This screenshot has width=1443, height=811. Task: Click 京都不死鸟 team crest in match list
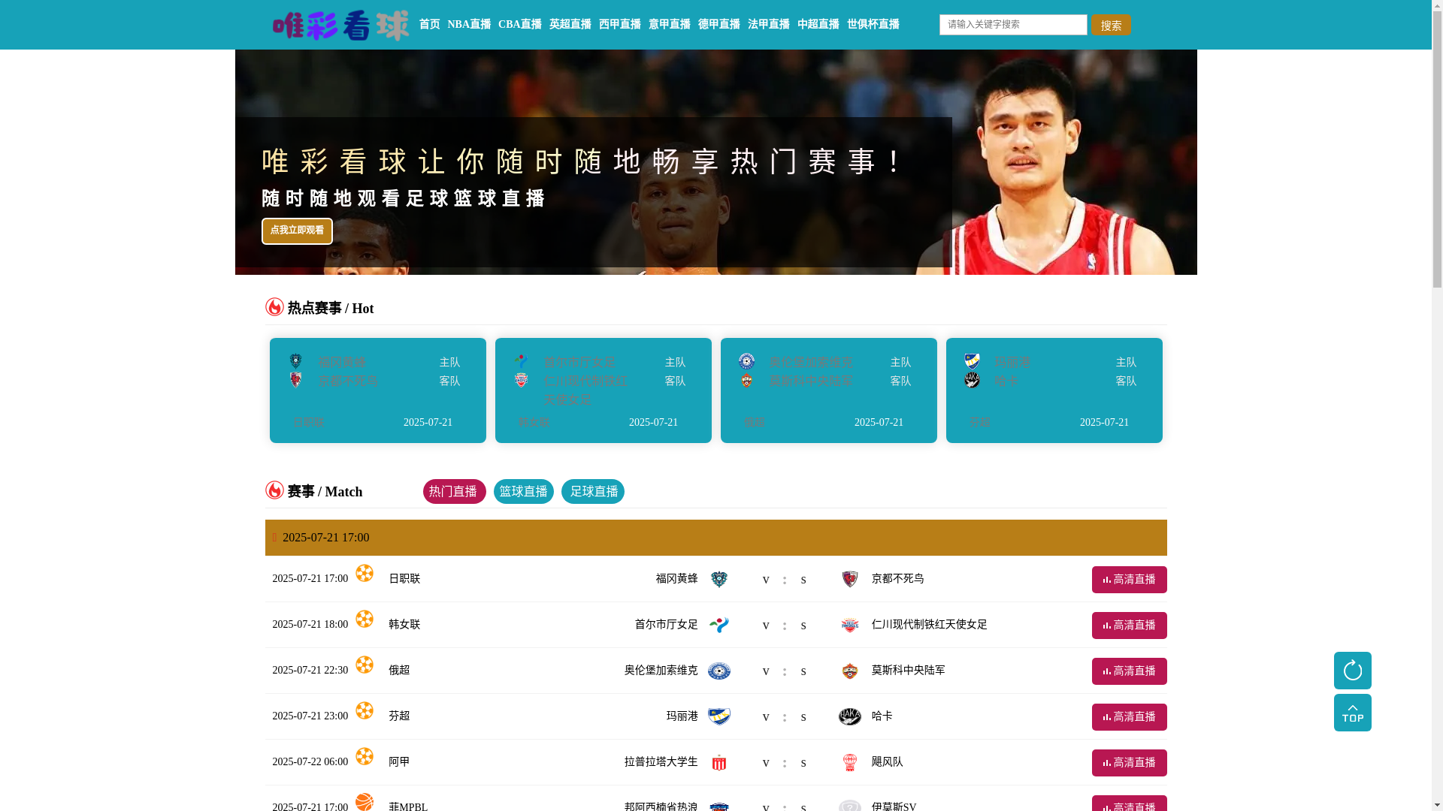850,579
